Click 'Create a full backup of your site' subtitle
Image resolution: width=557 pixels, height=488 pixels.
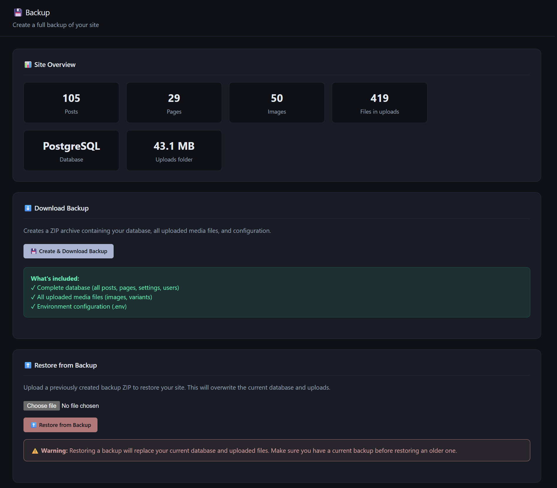point(56,25)
